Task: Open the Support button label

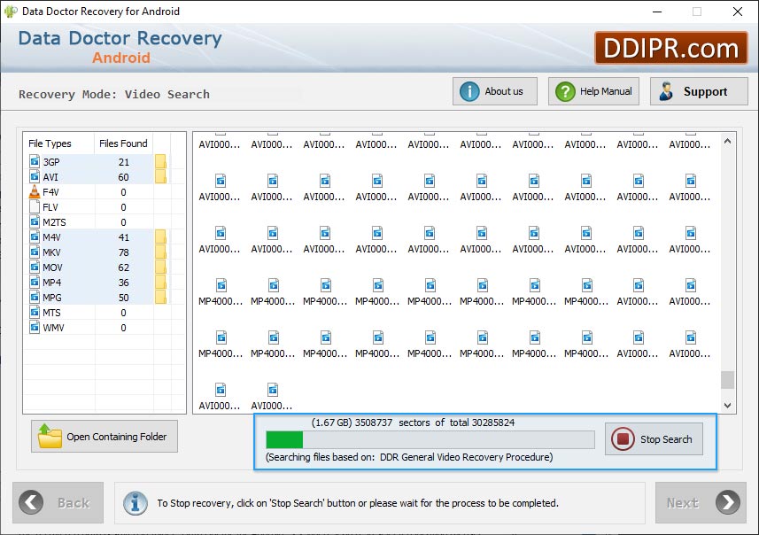Action: click(x=705, y=91)
